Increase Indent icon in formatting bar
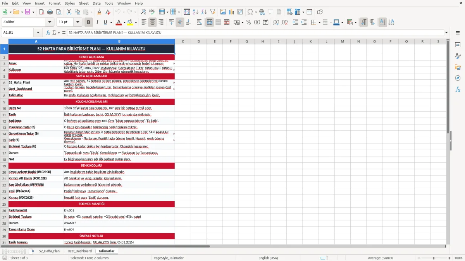This screenshot has width=465, height=261. 295,22
